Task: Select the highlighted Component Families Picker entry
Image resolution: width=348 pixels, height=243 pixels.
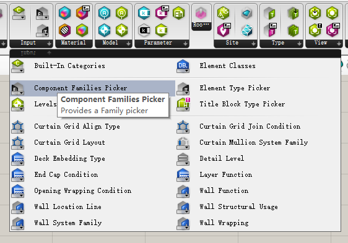Action: coord(92,88)
